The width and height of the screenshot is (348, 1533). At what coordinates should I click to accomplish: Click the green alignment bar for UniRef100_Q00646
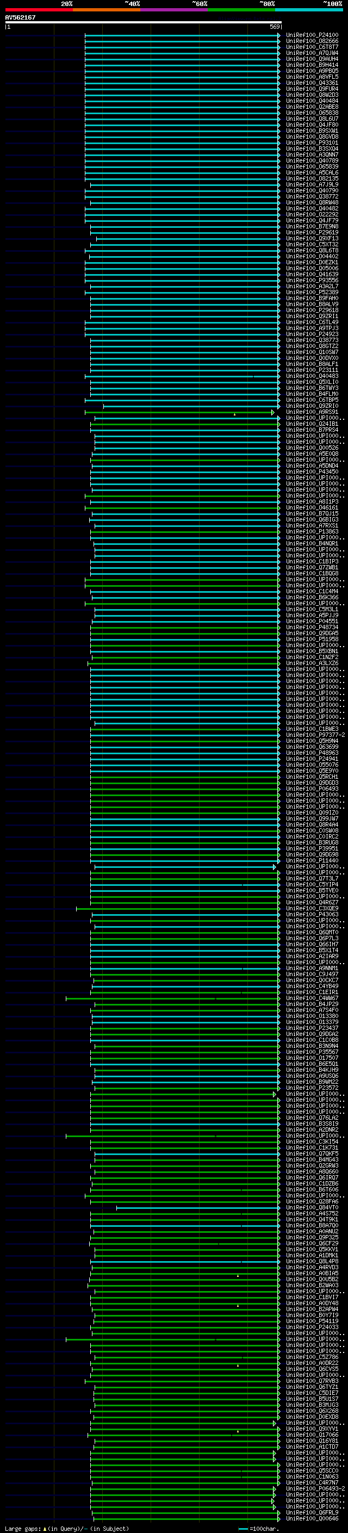(187, 1518)
